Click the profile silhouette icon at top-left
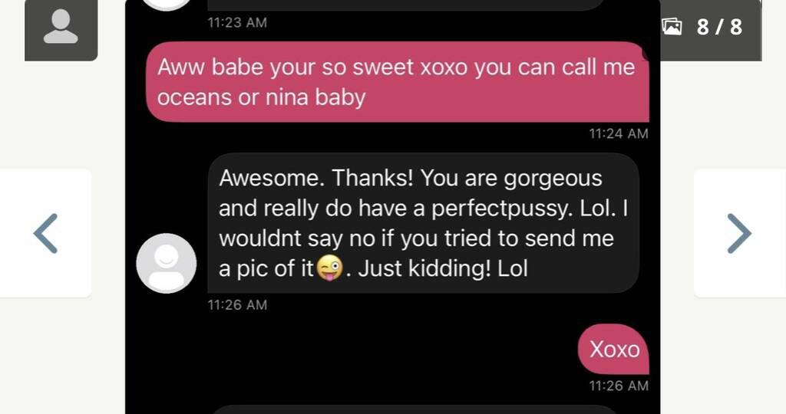 [61, 28]
